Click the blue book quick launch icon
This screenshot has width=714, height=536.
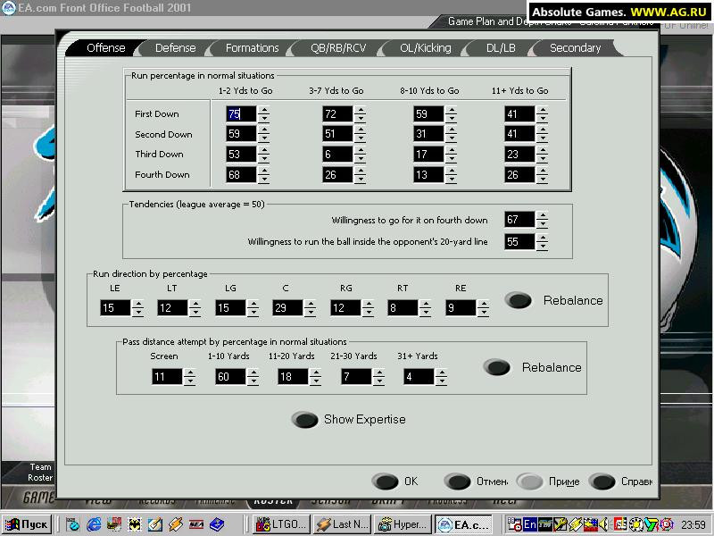(217, 524)
